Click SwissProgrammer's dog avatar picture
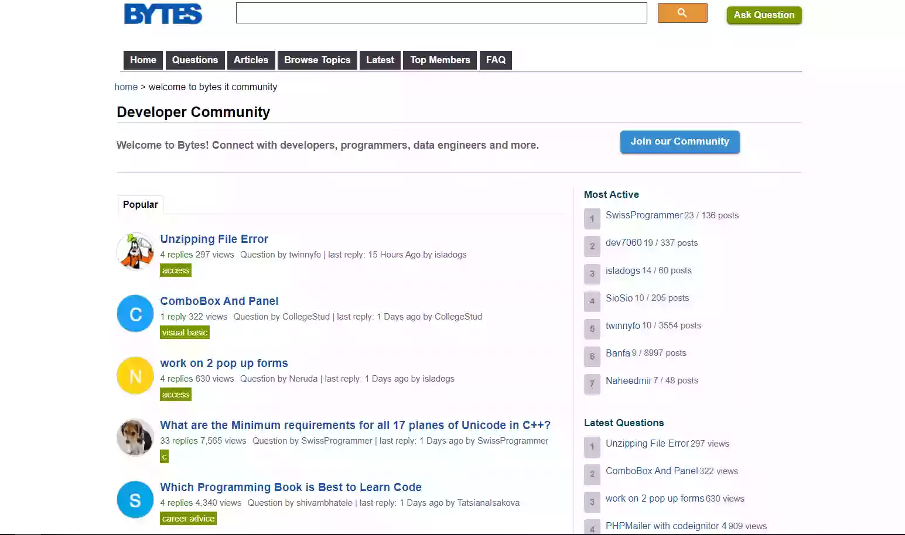This screenshot has height=535, width=905. pos(135,438)
